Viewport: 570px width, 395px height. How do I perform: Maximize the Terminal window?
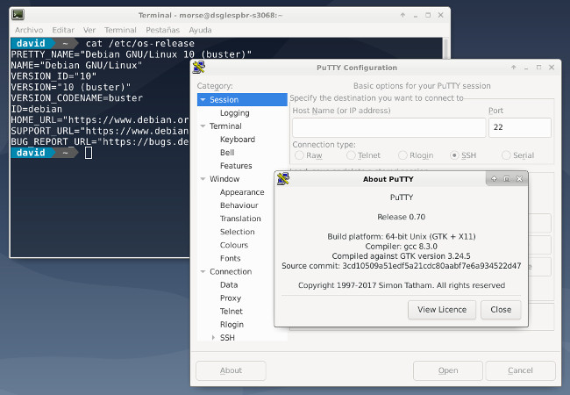428,15
